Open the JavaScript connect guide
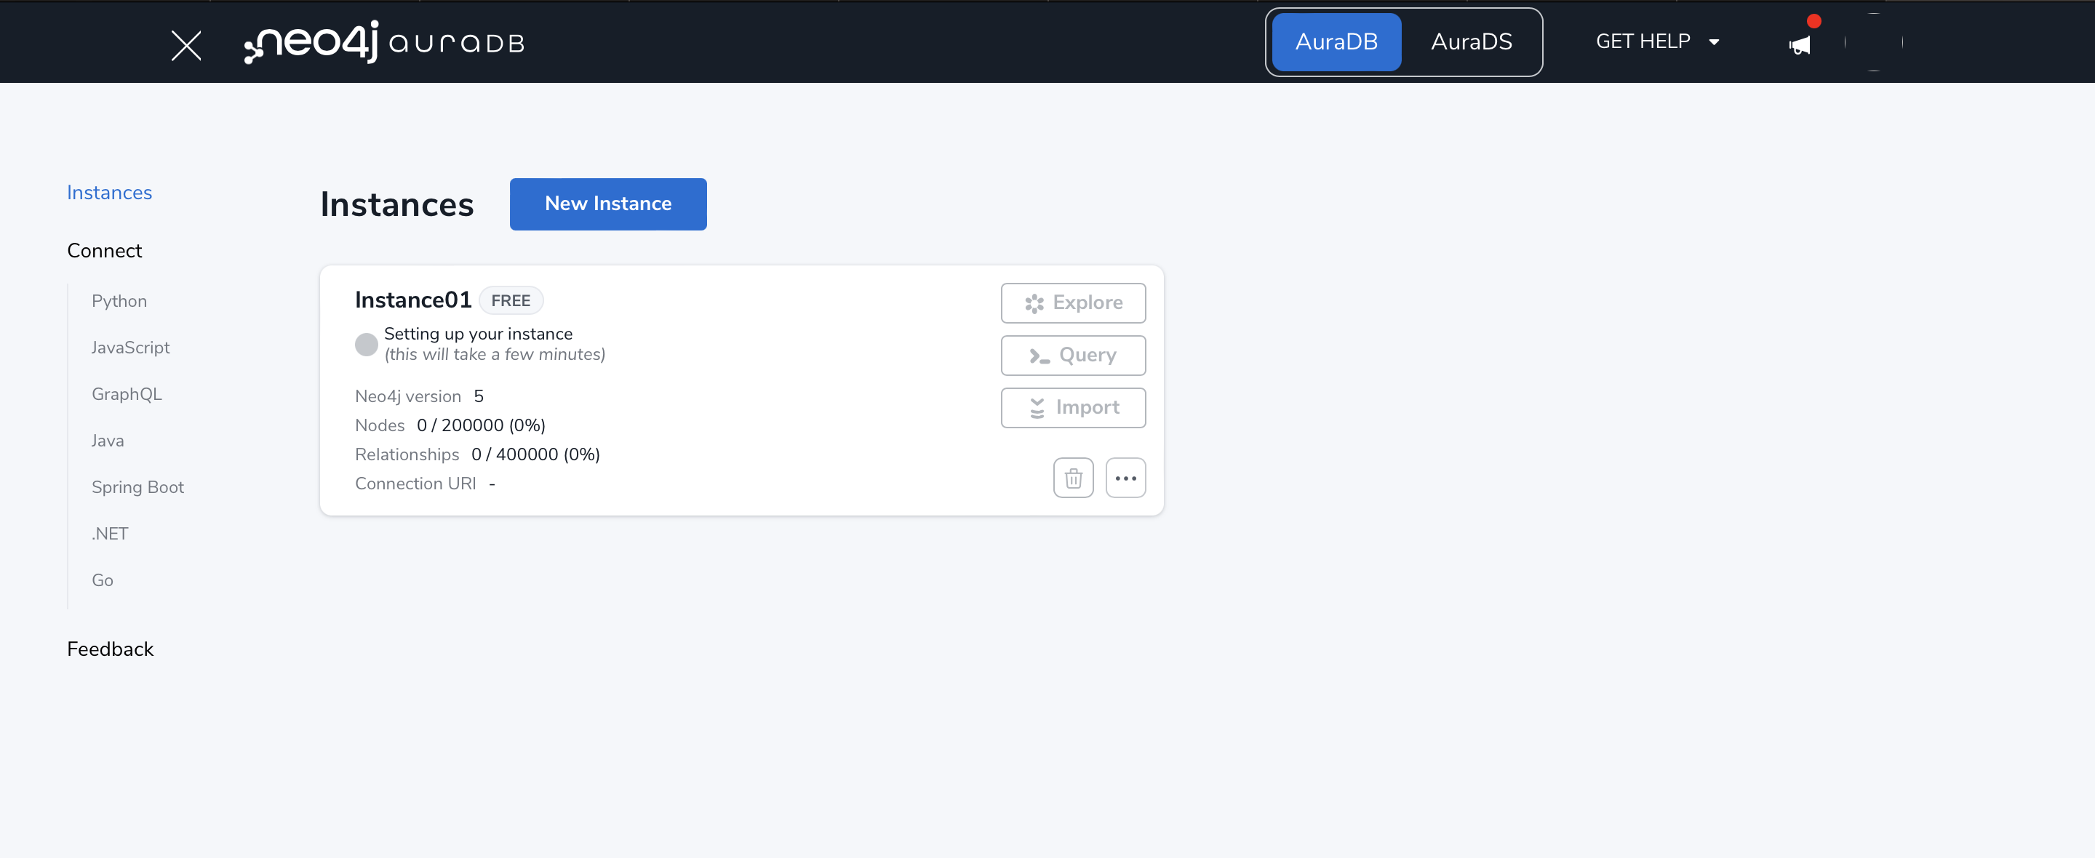This screenshot has width=2095, height=858. [130, 348]
